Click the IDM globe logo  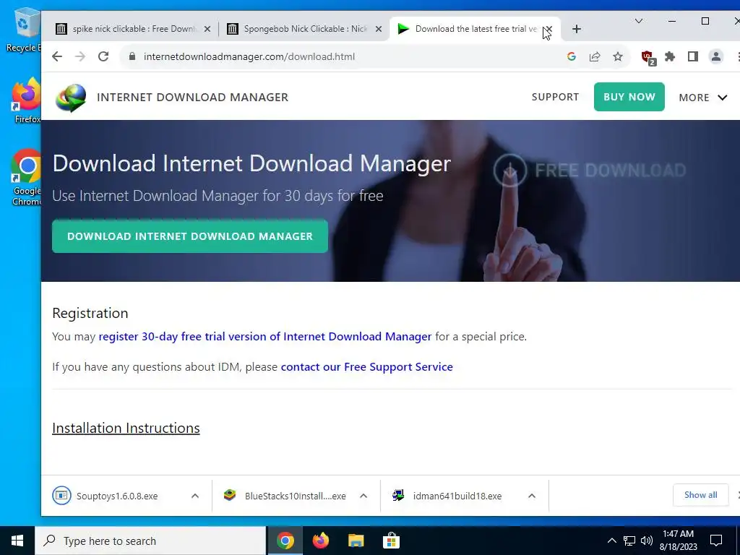point(71,98)
